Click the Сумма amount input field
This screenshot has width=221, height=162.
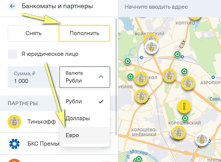pyautogui.click(x=33, y=77)
